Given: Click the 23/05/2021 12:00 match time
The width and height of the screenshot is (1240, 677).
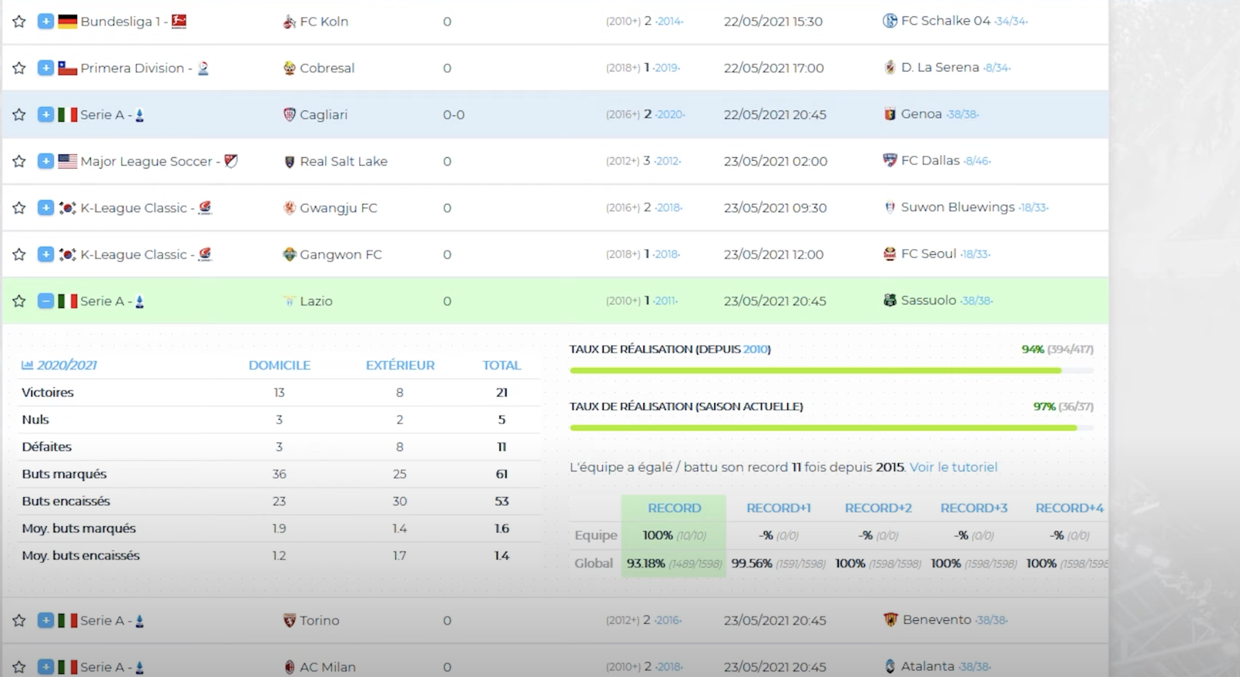Looking at the screenshot, I should [773, 254].
